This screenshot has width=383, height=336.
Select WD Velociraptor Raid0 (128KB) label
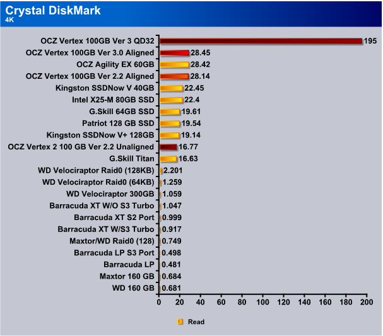click(x=97, y=170)
